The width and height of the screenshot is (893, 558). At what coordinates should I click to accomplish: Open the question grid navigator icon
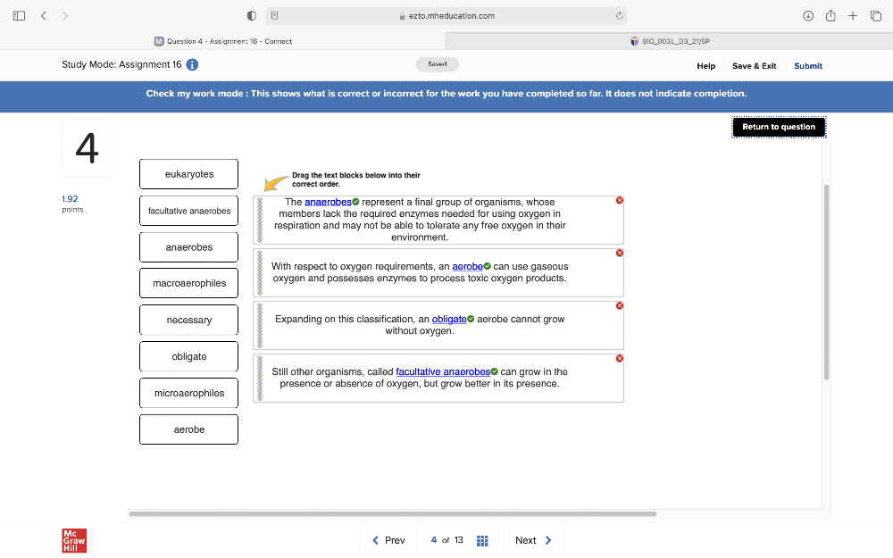(482, 540)
